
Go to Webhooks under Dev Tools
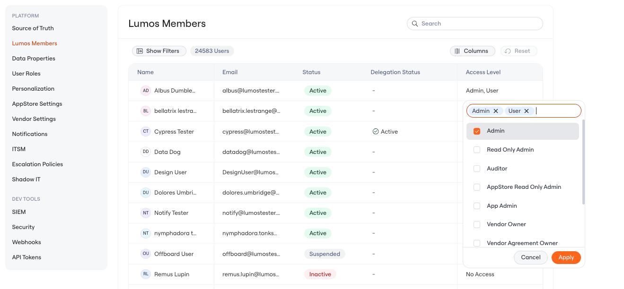[26, 242]
